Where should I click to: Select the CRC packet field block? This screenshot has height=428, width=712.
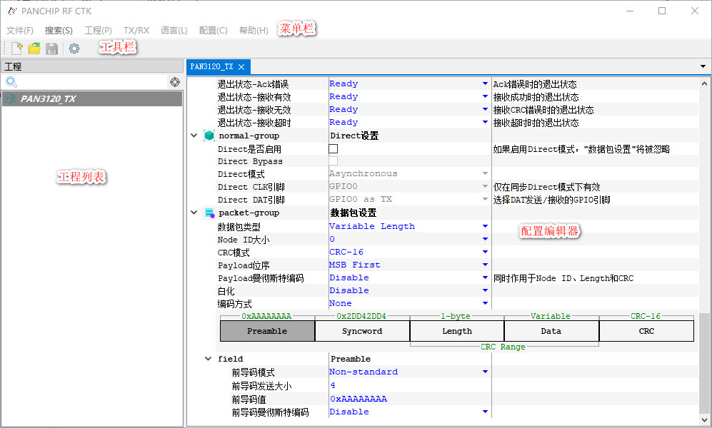click(x=646, y=331)
